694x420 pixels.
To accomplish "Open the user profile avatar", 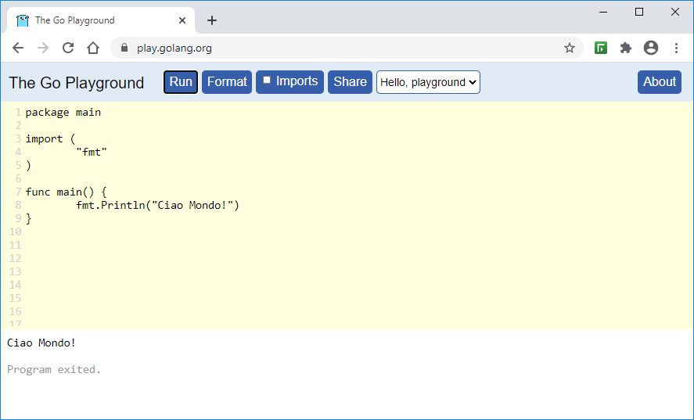I will click(651, 48).
